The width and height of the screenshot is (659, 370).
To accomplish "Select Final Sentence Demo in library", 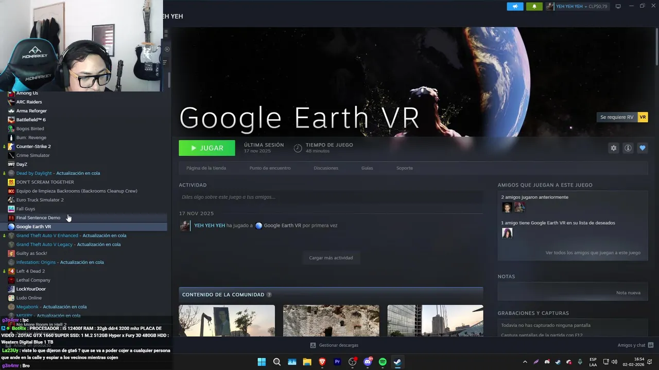I will tap(38, 218).
